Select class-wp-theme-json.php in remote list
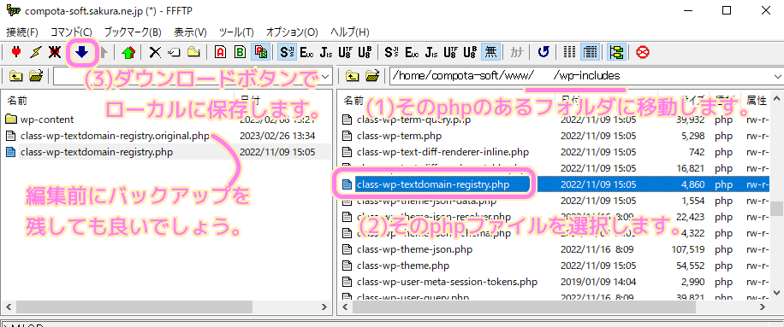 [414, 249]
